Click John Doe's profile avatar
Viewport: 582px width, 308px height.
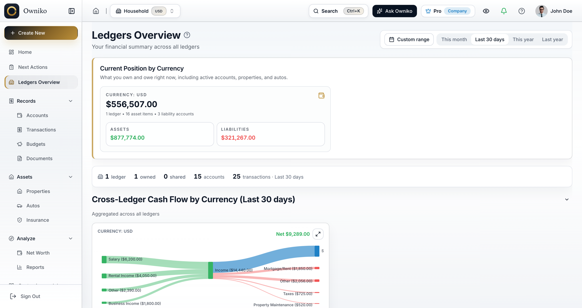(x=541, y=11)
